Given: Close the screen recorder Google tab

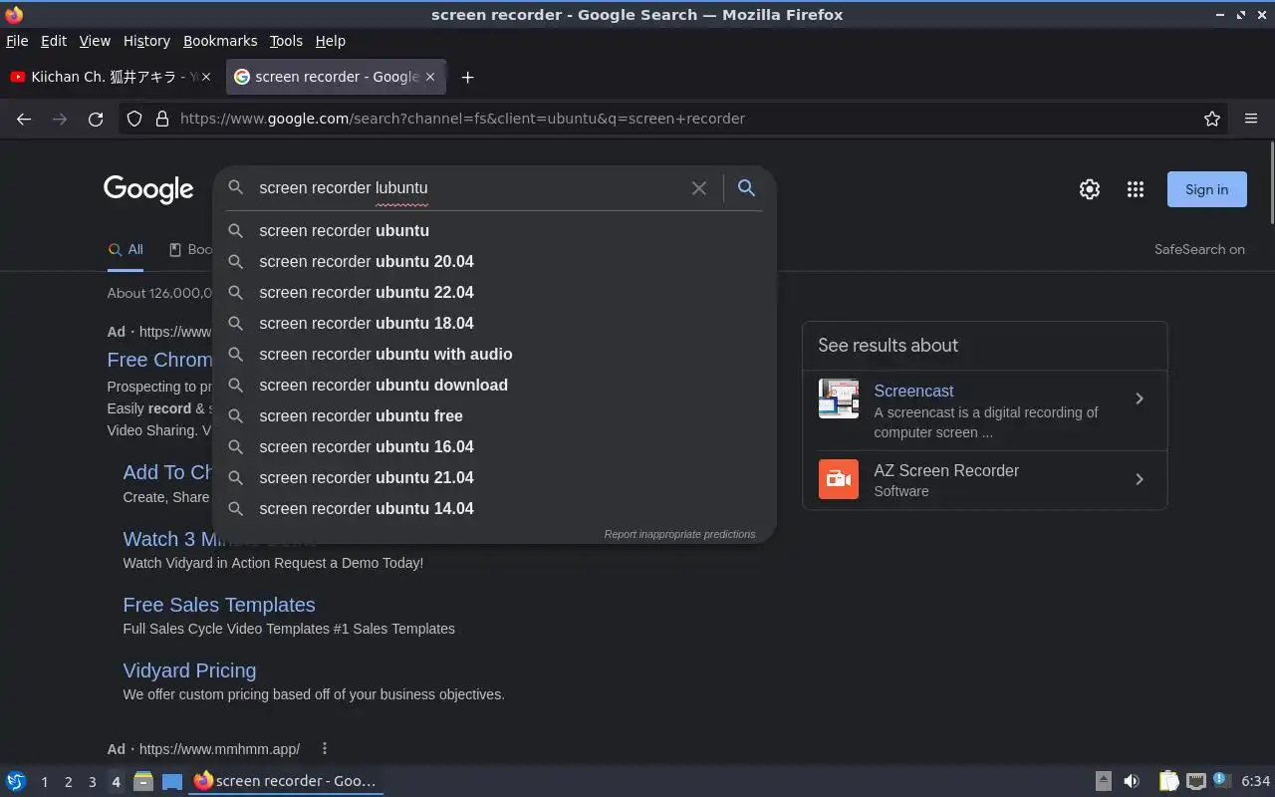Looking at the screenshot, I should (430, 77).
